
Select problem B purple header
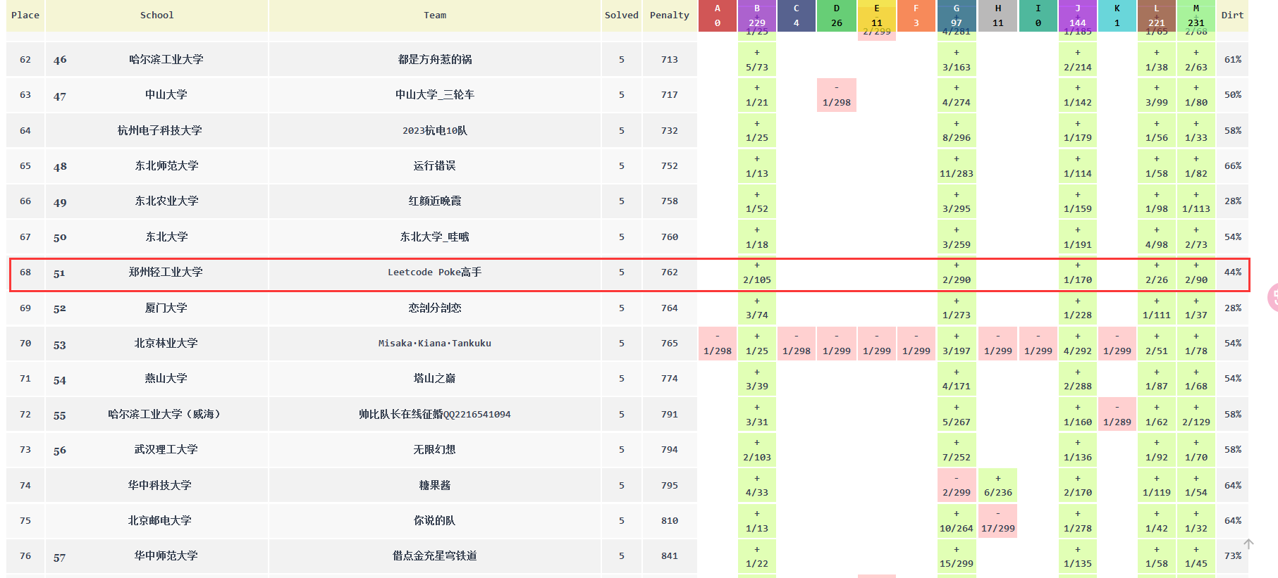[x=757, y=15]
